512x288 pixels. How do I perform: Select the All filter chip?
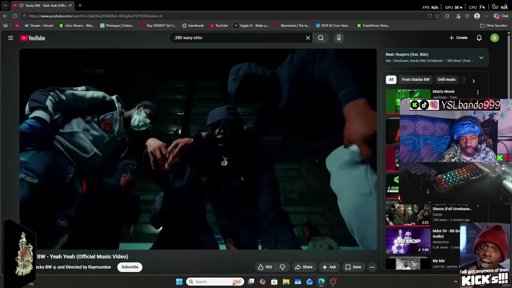pos(391,80)
